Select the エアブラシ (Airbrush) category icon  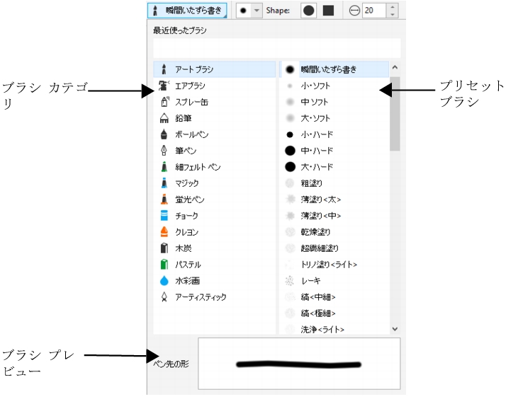163,86
